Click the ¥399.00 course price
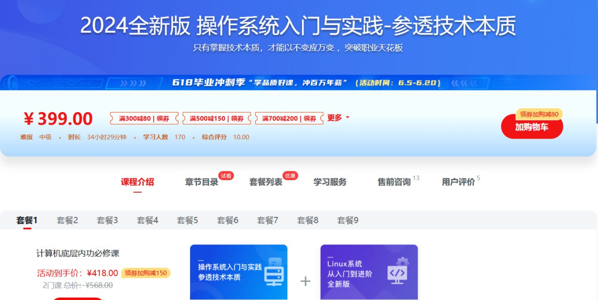The height and width of the screenshot is (300, 598). pyautogui.click(x=58, y=119)
